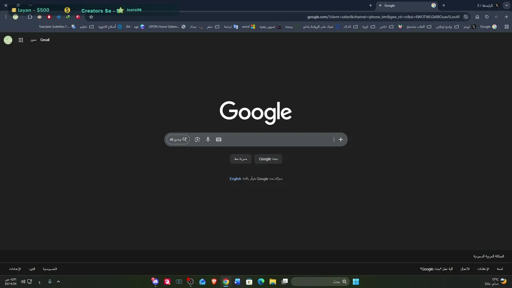512x288 pixels.
Task: Start voice search with microphone icon
Action: (208, 140)
